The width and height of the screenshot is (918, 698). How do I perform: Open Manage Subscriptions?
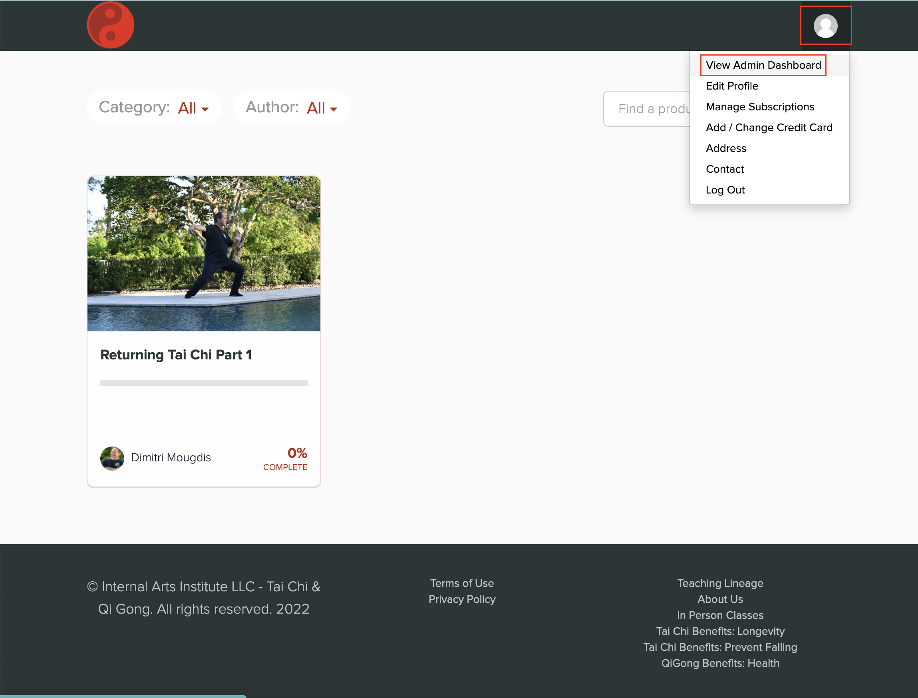click(760, 107)
